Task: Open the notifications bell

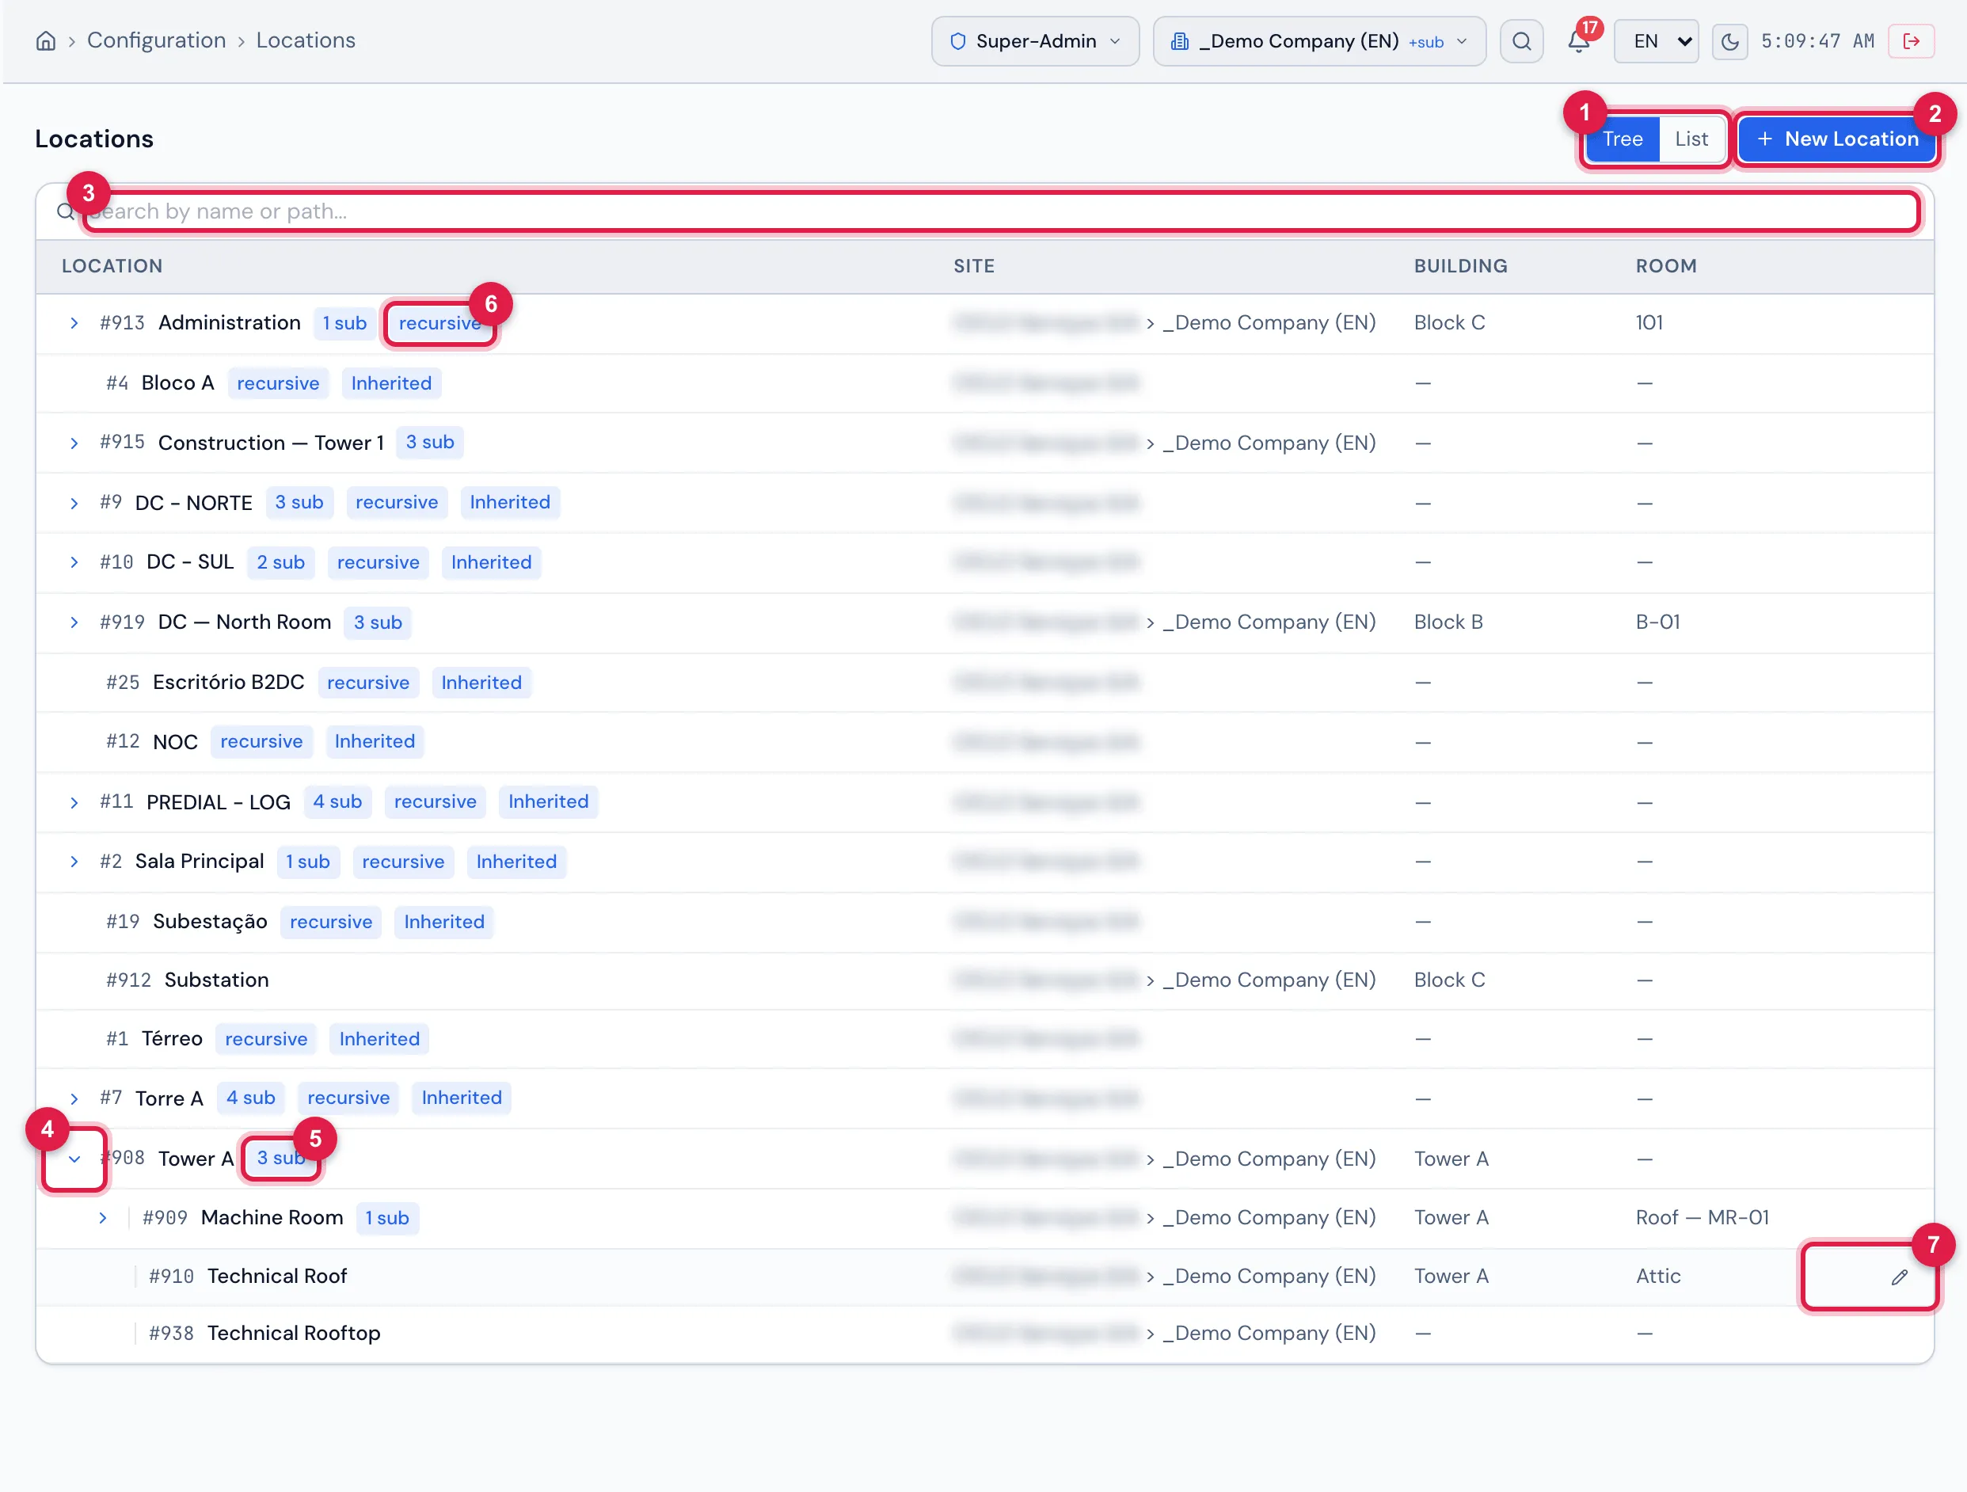Action: [1578, 41]
